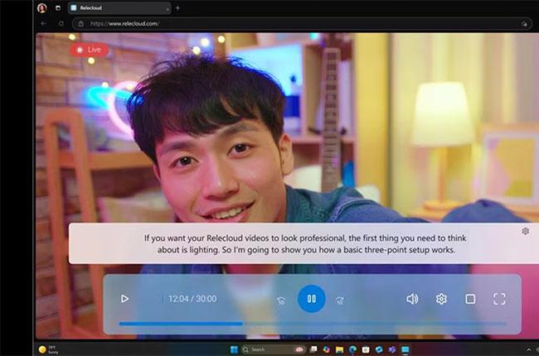Screen dimensions: 539x356
Task: Click the site info lock icon
Action: pos(81,24)
